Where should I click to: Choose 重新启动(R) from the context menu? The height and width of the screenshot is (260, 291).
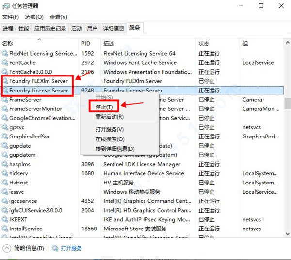point(109,117)
